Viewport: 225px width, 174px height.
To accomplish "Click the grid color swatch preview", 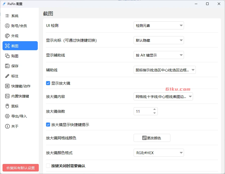I will point(144,138).
